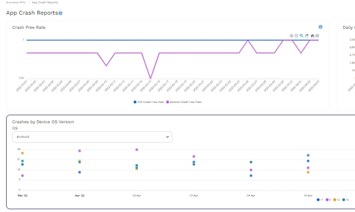Open the OS dropdown showing Android

(x=92, y=137)
